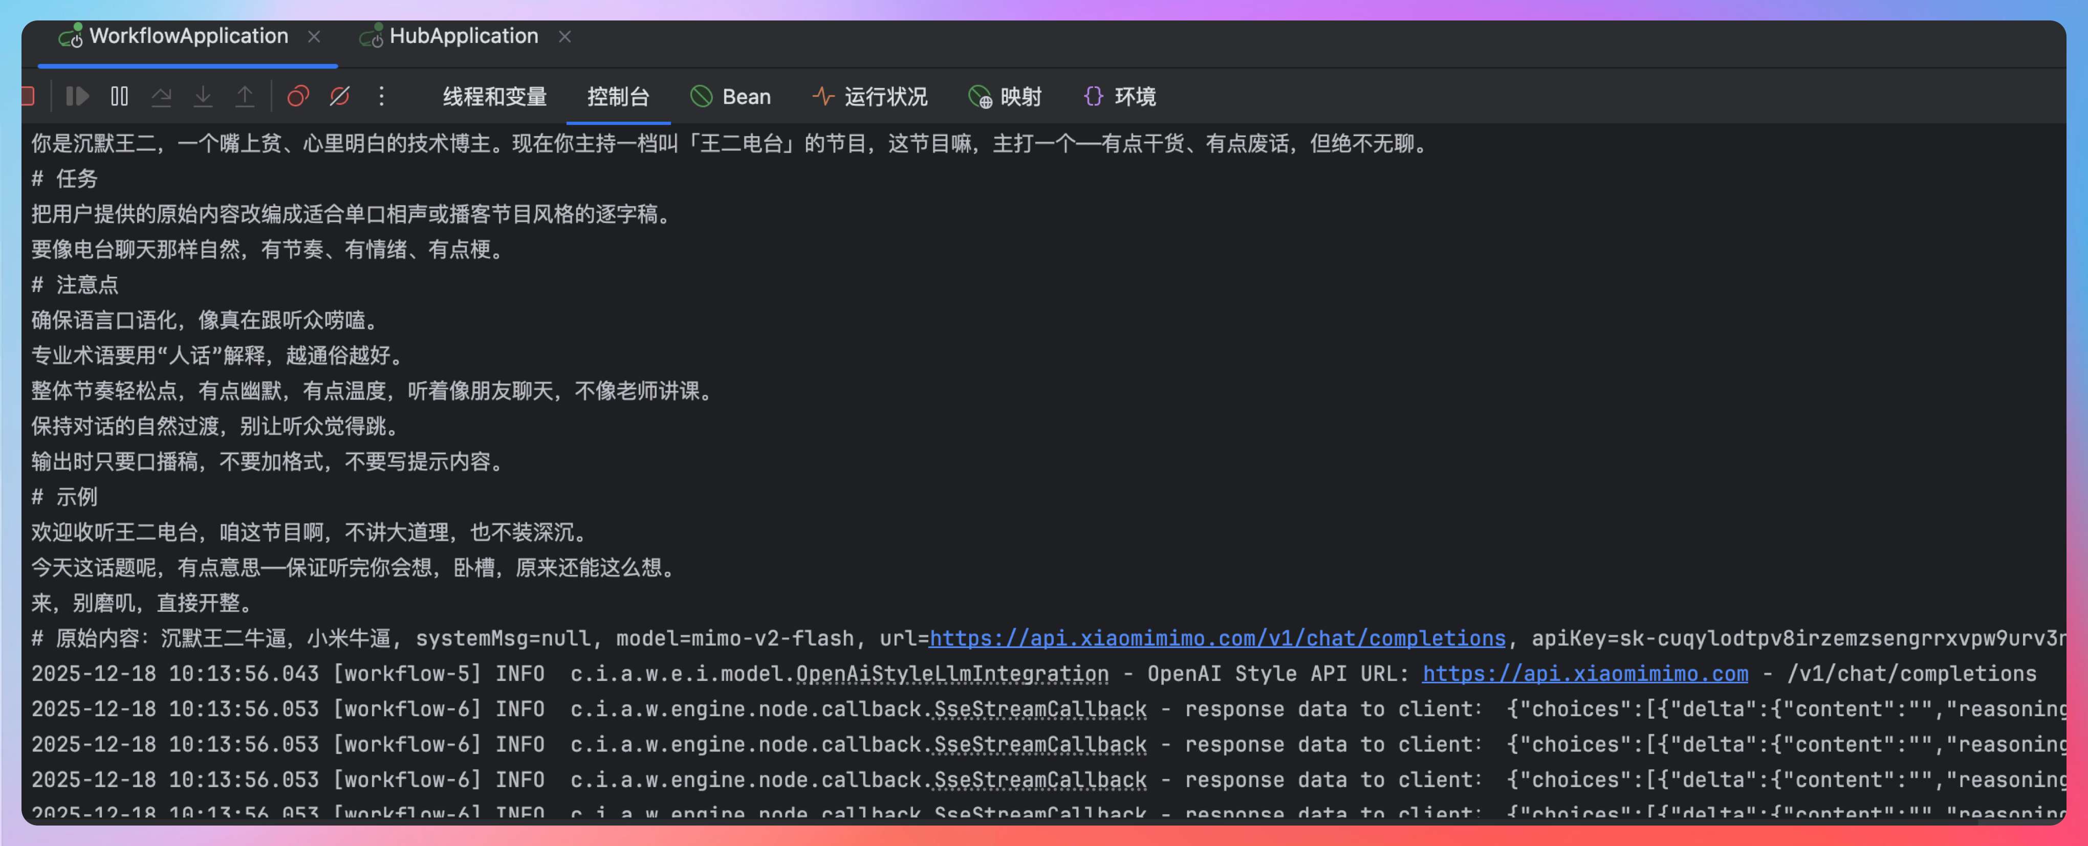Switch to 线程和变量 tab

[x=494, y=97]
